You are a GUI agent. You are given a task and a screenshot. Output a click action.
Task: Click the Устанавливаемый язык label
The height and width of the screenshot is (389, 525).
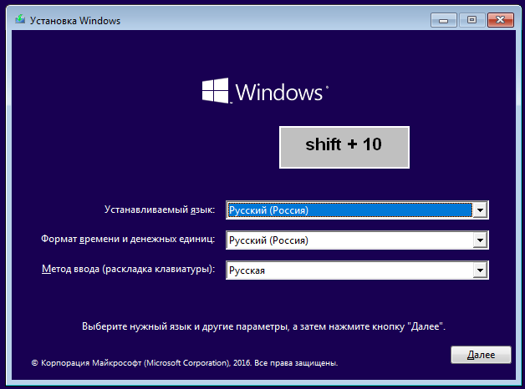tap(160, 210)
